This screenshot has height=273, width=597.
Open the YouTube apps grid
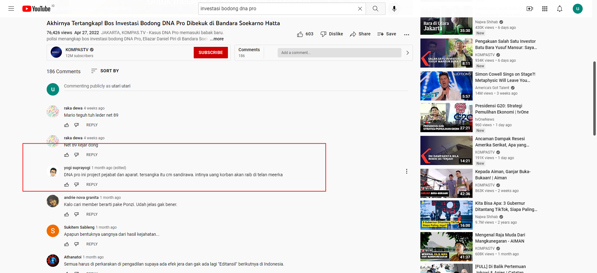pyautogui.click(x=545, y=9)
